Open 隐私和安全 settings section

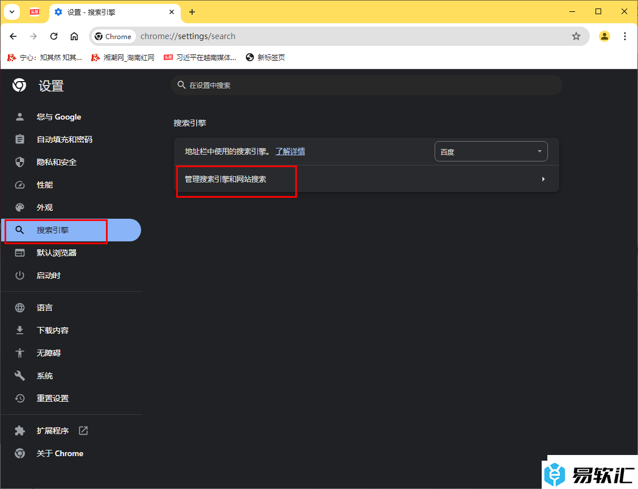pyautogui.click(x=71, y=162)
